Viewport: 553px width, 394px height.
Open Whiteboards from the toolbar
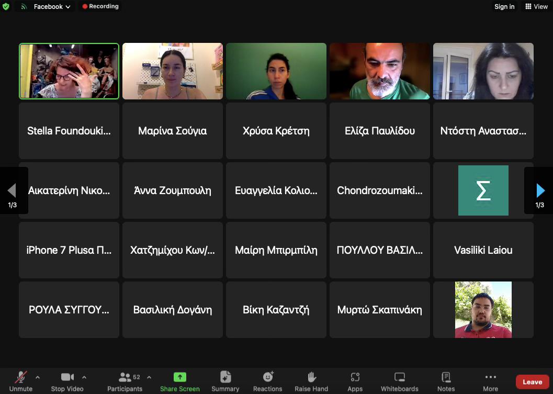click(399, 381)
